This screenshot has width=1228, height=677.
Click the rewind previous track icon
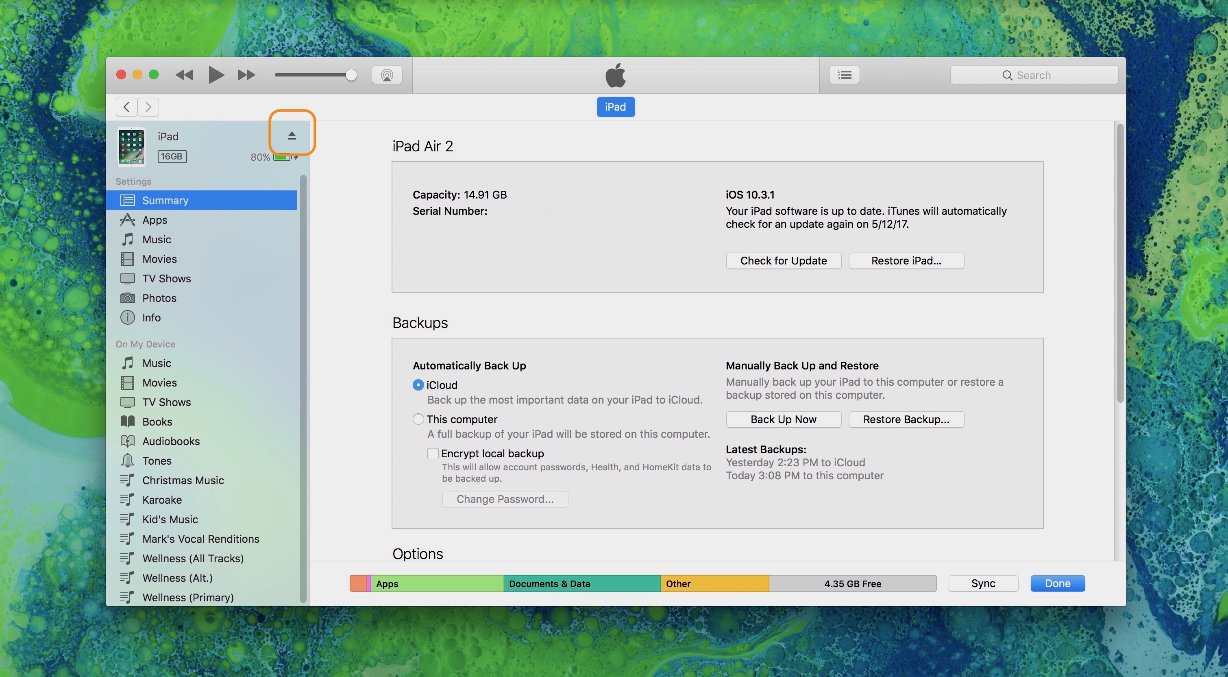(184, 75)
